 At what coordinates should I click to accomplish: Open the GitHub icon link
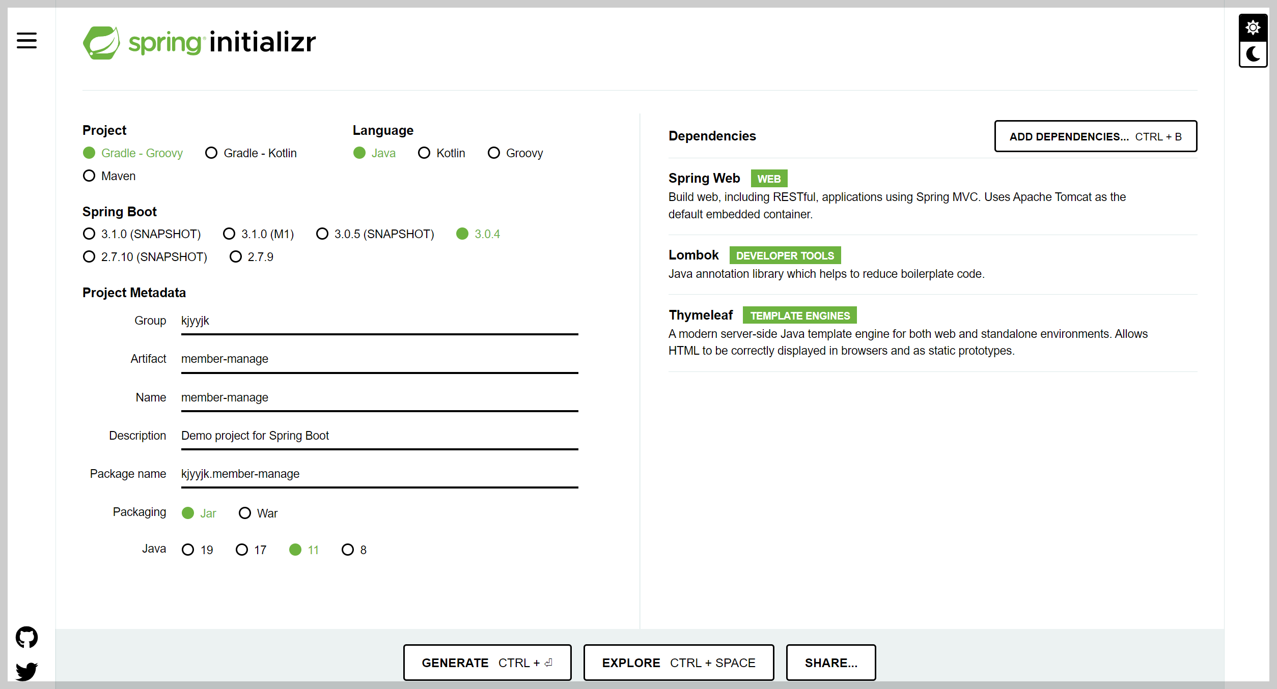point(26,637)
